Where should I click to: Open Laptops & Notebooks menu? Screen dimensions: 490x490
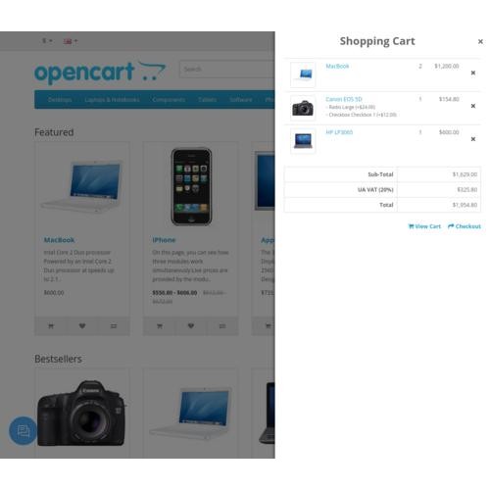[x=112, y=100]
